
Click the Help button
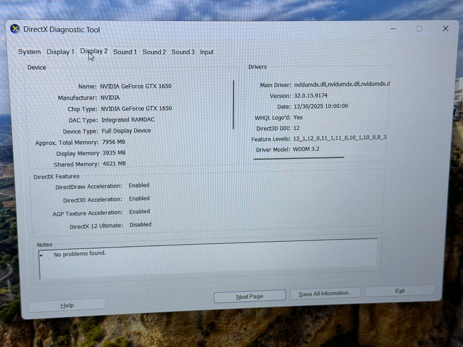tap(67, 305)
